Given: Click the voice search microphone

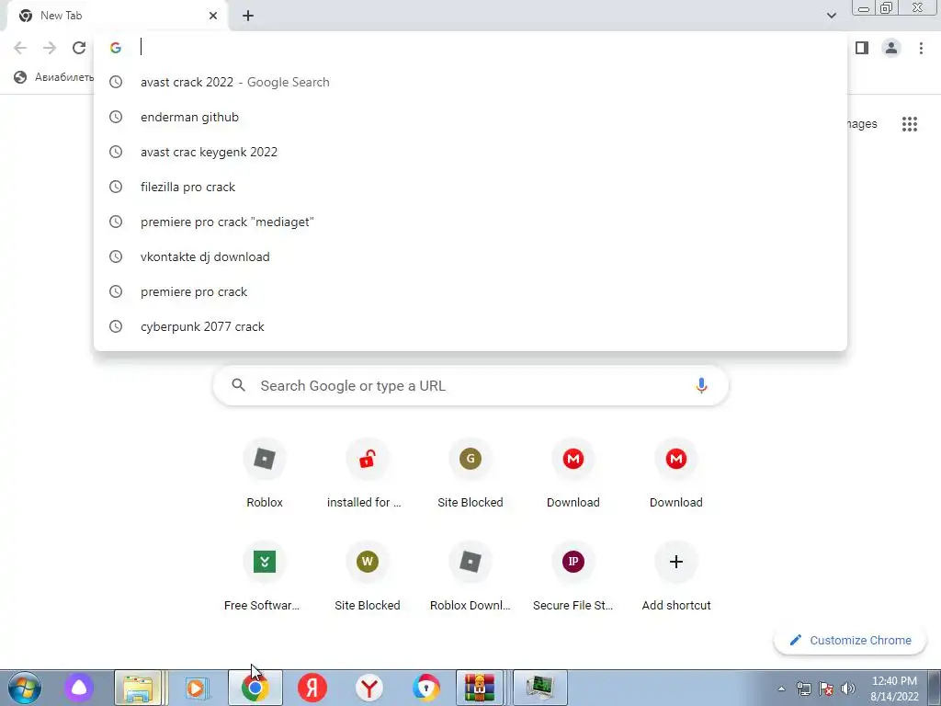Looking at the screenshot, I should pos(701,385).
